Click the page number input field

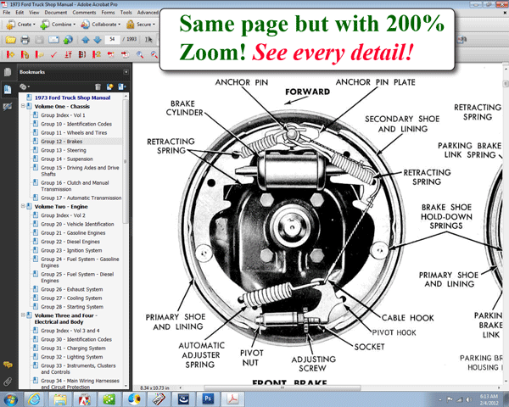click(112, 39)
